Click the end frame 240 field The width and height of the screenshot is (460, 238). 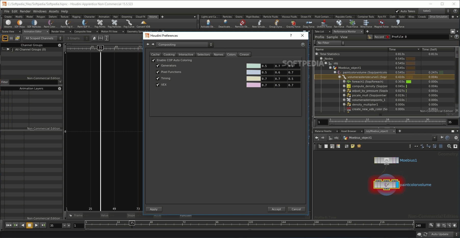[x=420, y=226]
